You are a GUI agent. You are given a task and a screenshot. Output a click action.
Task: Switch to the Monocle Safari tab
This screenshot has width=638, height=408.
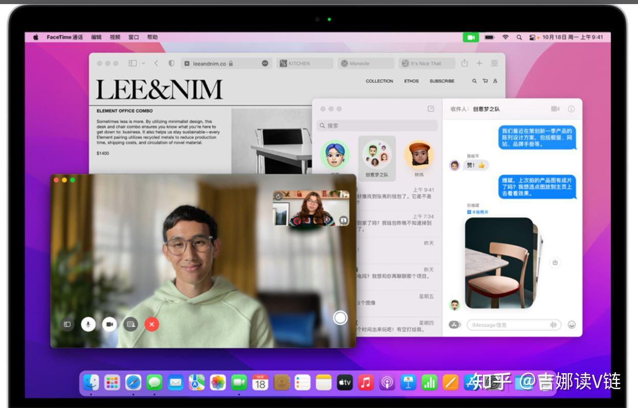[x=366, y=63]
